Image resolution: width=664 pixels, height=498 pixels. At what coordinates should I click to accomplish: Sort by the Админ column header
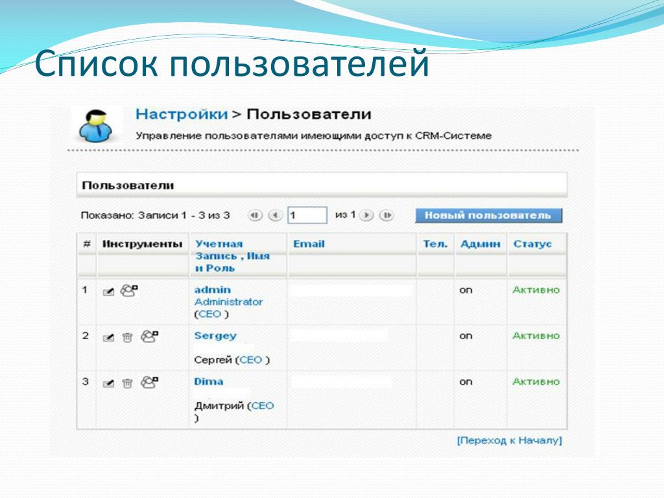(480, 244)
